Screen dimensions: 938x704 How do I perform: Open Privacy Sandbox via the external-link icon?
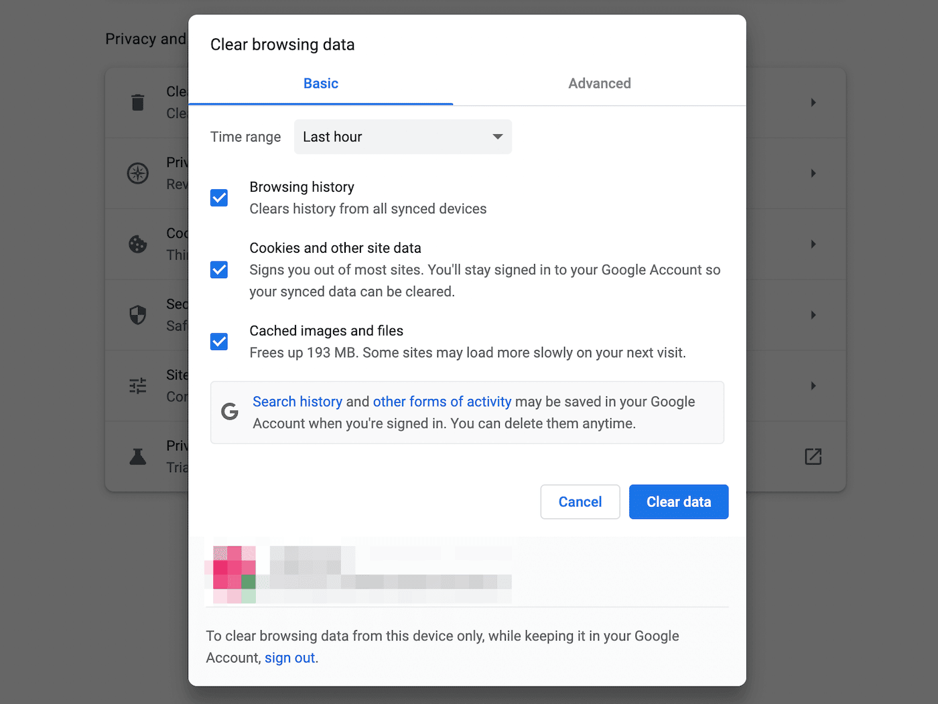813,457
